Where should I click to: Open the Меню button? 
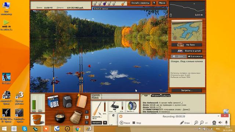162,3
